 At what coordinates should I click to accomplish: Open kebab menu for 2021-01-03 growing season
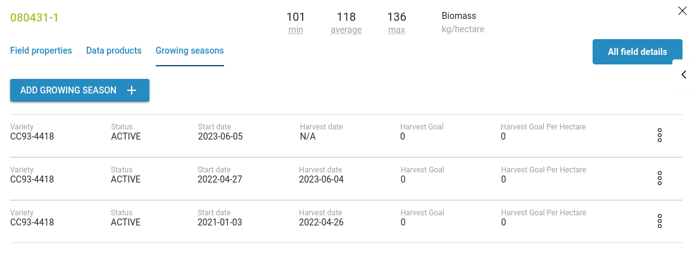(x=659, y=221)
